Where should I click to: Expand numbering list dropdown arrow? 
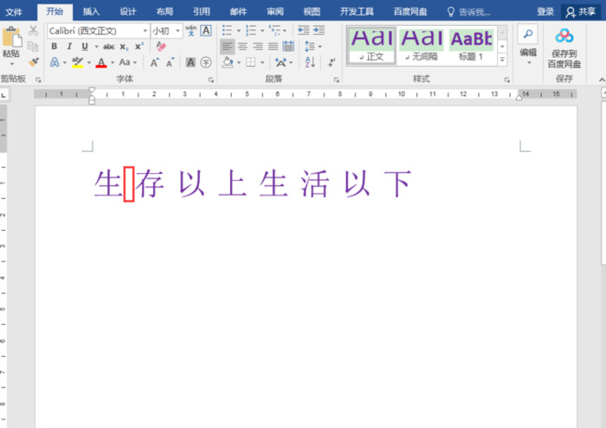262,30
